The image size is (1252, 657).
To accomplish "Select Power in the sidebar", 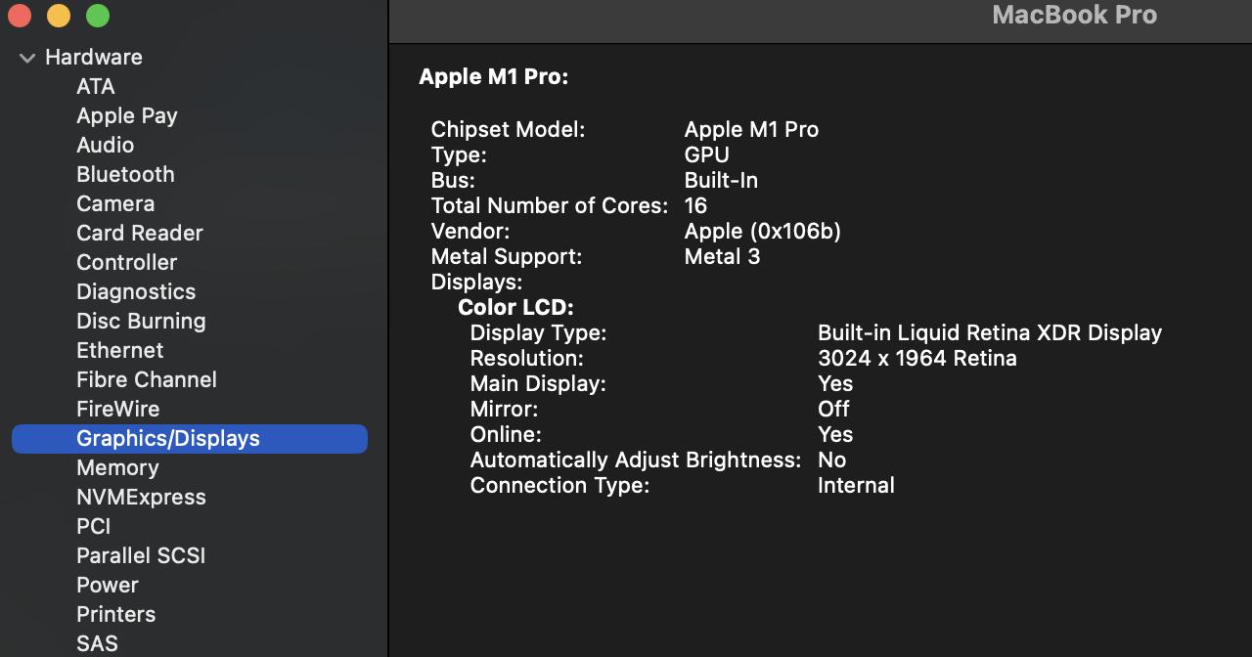I will tap(107, 586).
